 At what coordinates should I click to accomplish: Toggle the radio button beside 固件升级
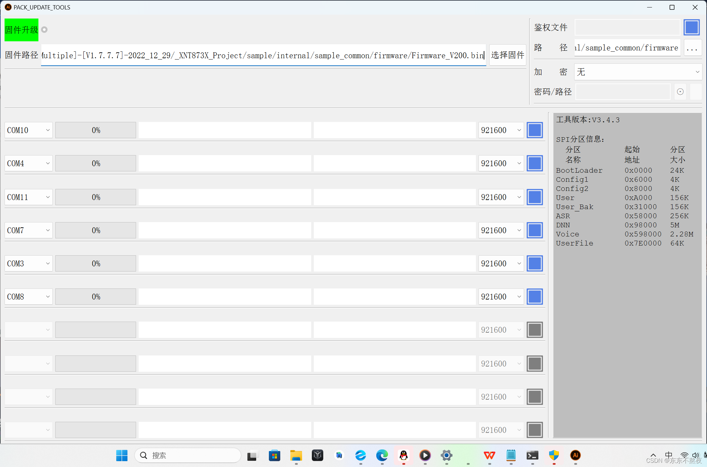tap(45, 30)
